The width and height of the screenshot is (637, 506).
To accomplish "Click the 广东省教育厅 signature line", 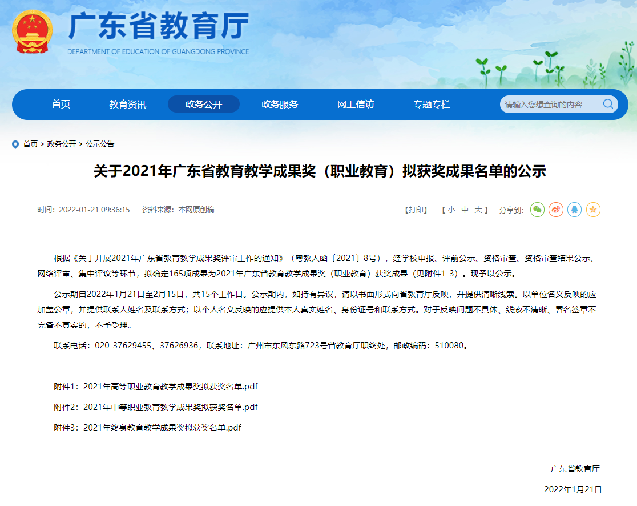I will tap(575, 469).
